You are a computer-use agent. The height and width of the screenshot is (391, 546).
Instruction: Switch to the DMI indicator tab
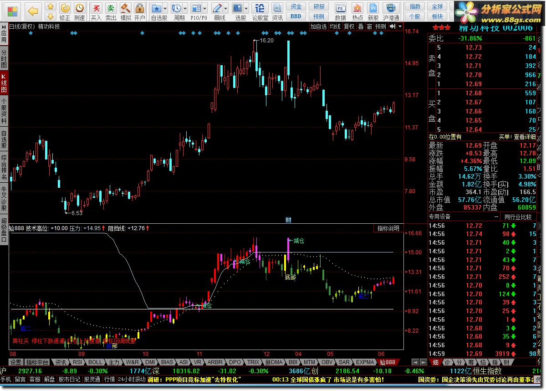150,362
